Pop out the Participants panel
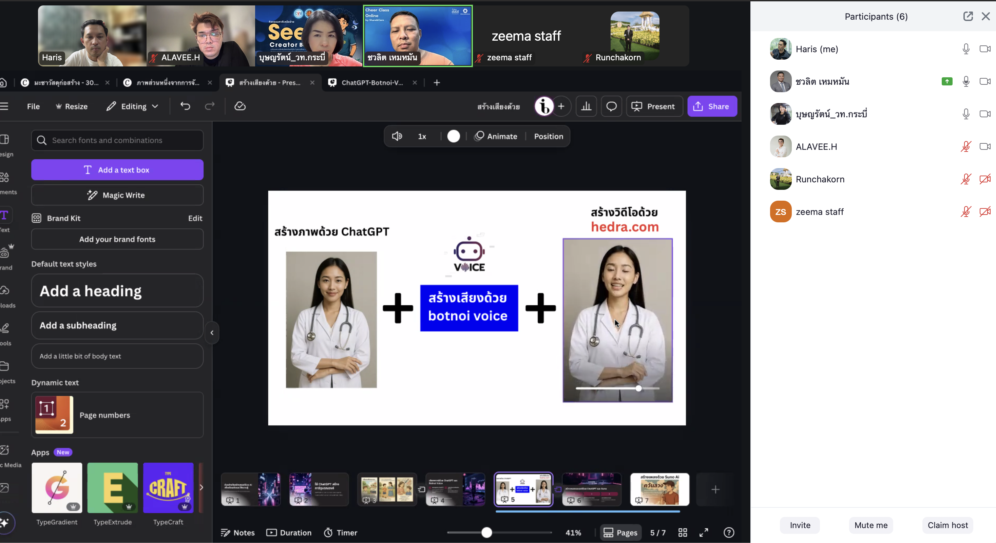This screenshot has width=996, height=543. (x=968, y=16)
